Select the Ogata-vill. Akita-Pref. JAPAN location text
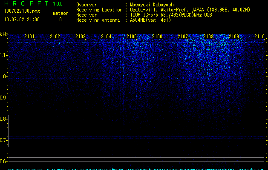Viewport: 268px width, 170px height. click(x=190, y=10)
